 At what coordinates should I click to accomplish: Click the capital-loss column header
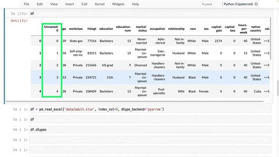pos(230,29)
